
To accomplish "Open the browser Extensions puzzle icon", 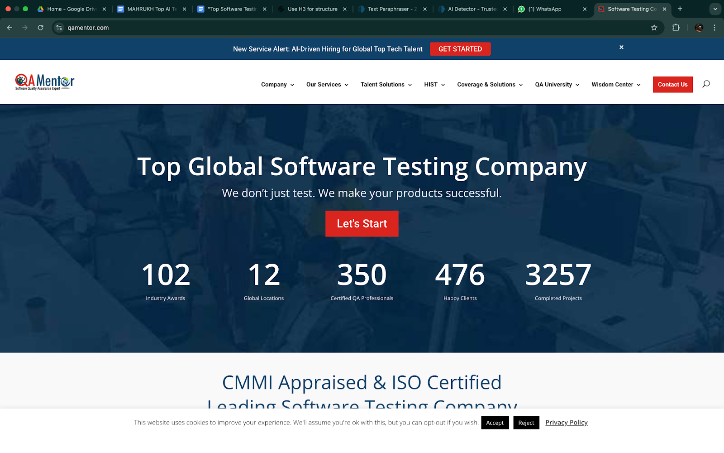I will (x=676, y=28).
